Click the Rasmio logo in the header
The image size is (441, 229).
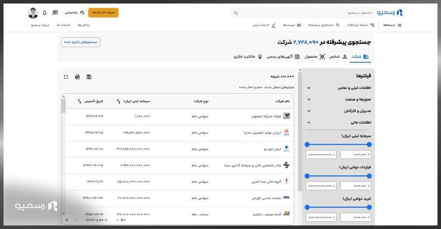coord(390,12)
